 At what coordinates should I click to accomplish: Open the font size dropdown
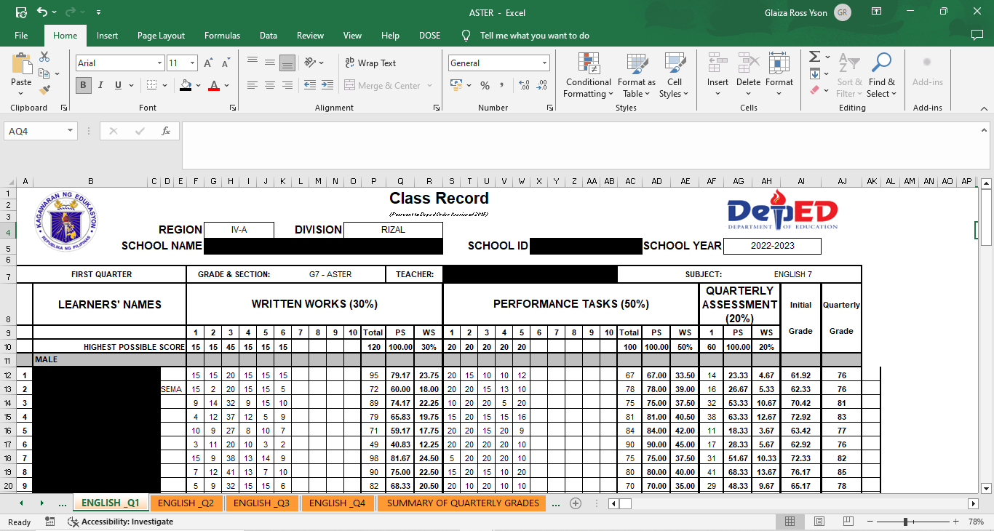tap(192, 63)
